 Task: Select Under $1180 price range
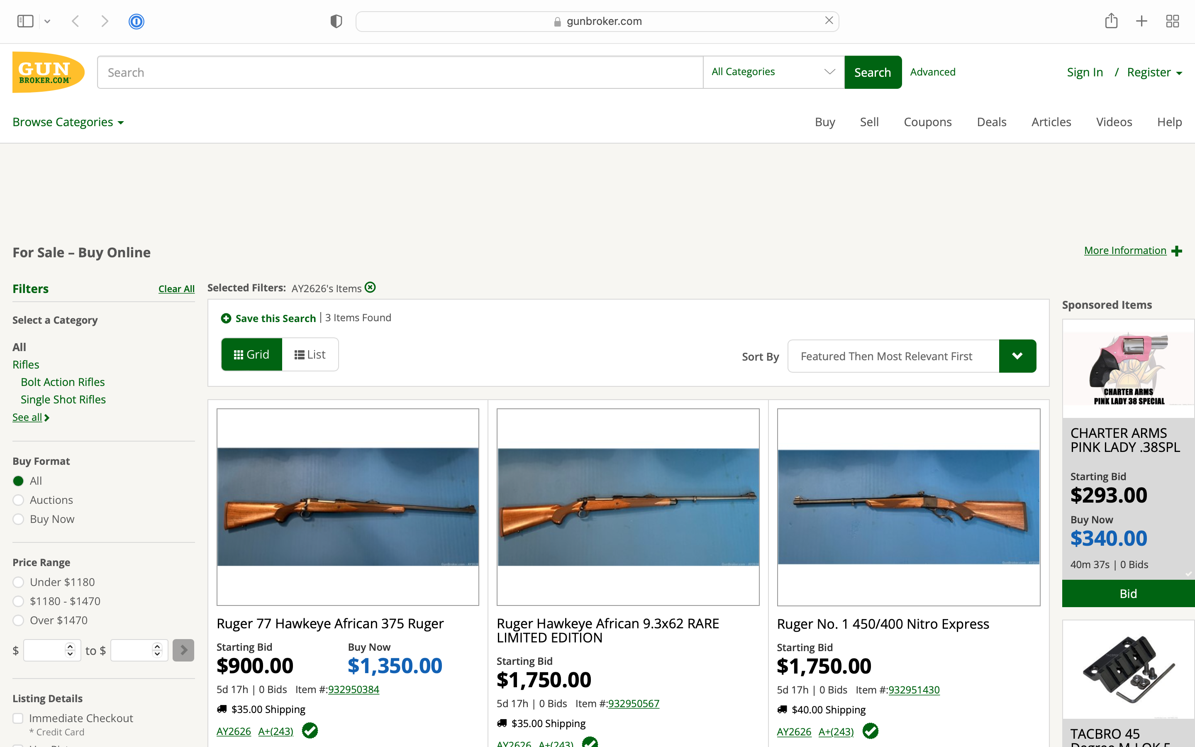18,582
